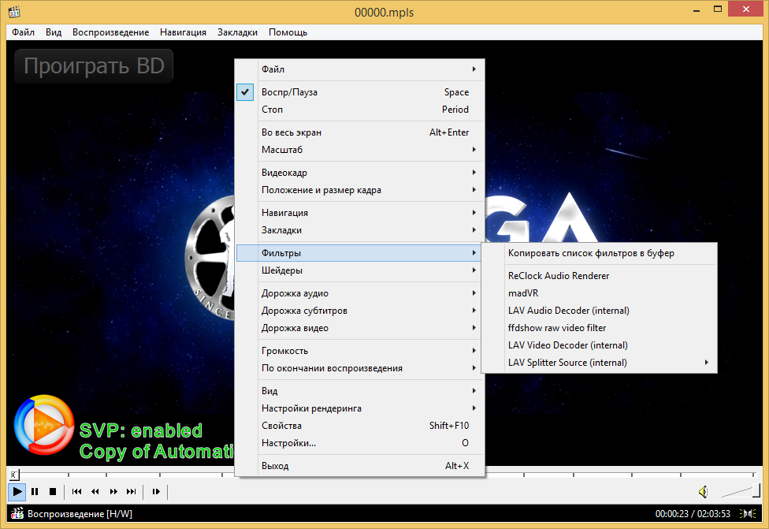This screenshot has width=769, height=529.
Task: Choose madVR from the filters list
Action: coord(523,293)
